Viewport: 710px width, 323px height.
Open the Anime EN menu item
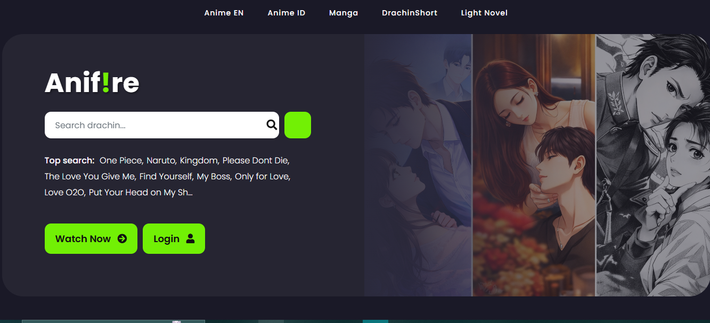tap(224, 13)
